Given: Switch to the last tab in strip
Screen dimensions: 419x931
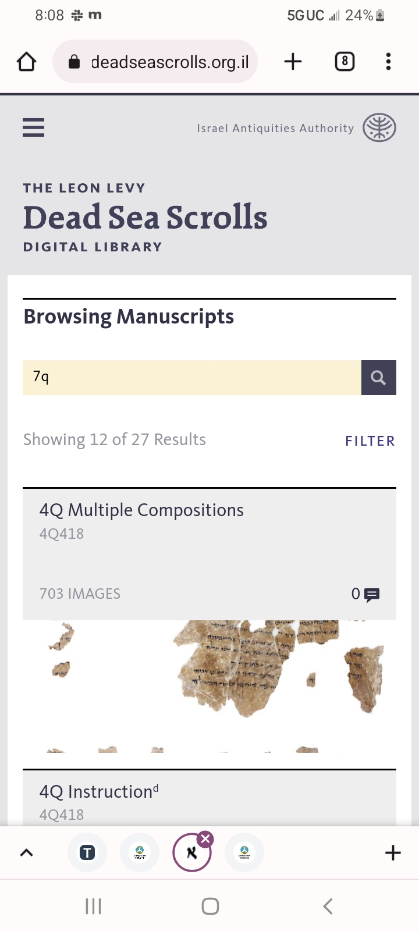Looking at the screenshot, I should click(244, 853).
